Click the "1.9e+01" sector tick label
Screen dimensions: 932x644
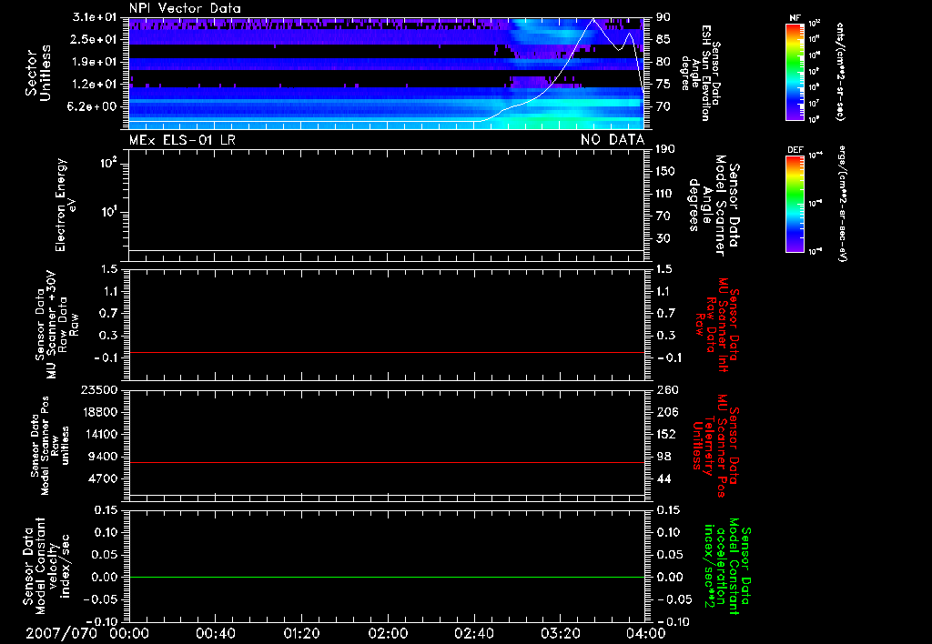[x=94, y=62]
